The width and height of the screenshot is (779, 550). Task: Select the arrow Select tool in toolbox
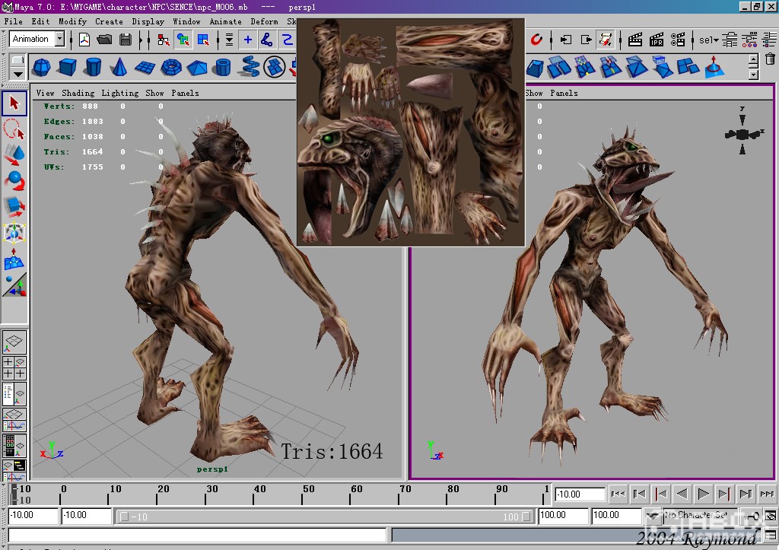(x=14, y=102)
